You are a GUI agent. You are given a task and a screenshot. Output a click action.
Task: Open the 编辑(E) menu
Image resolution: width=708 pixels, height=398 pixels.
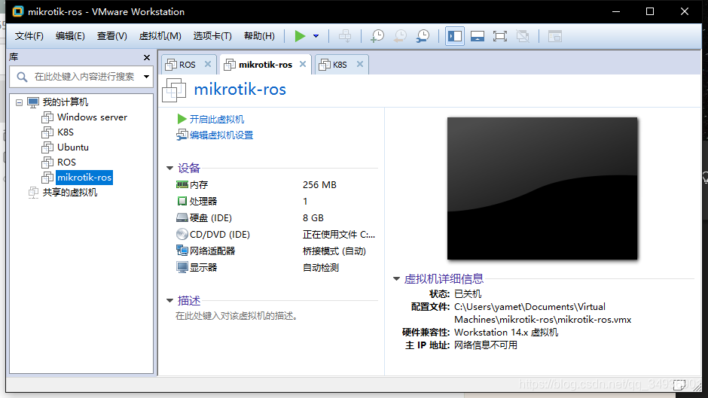click(70, 36)
